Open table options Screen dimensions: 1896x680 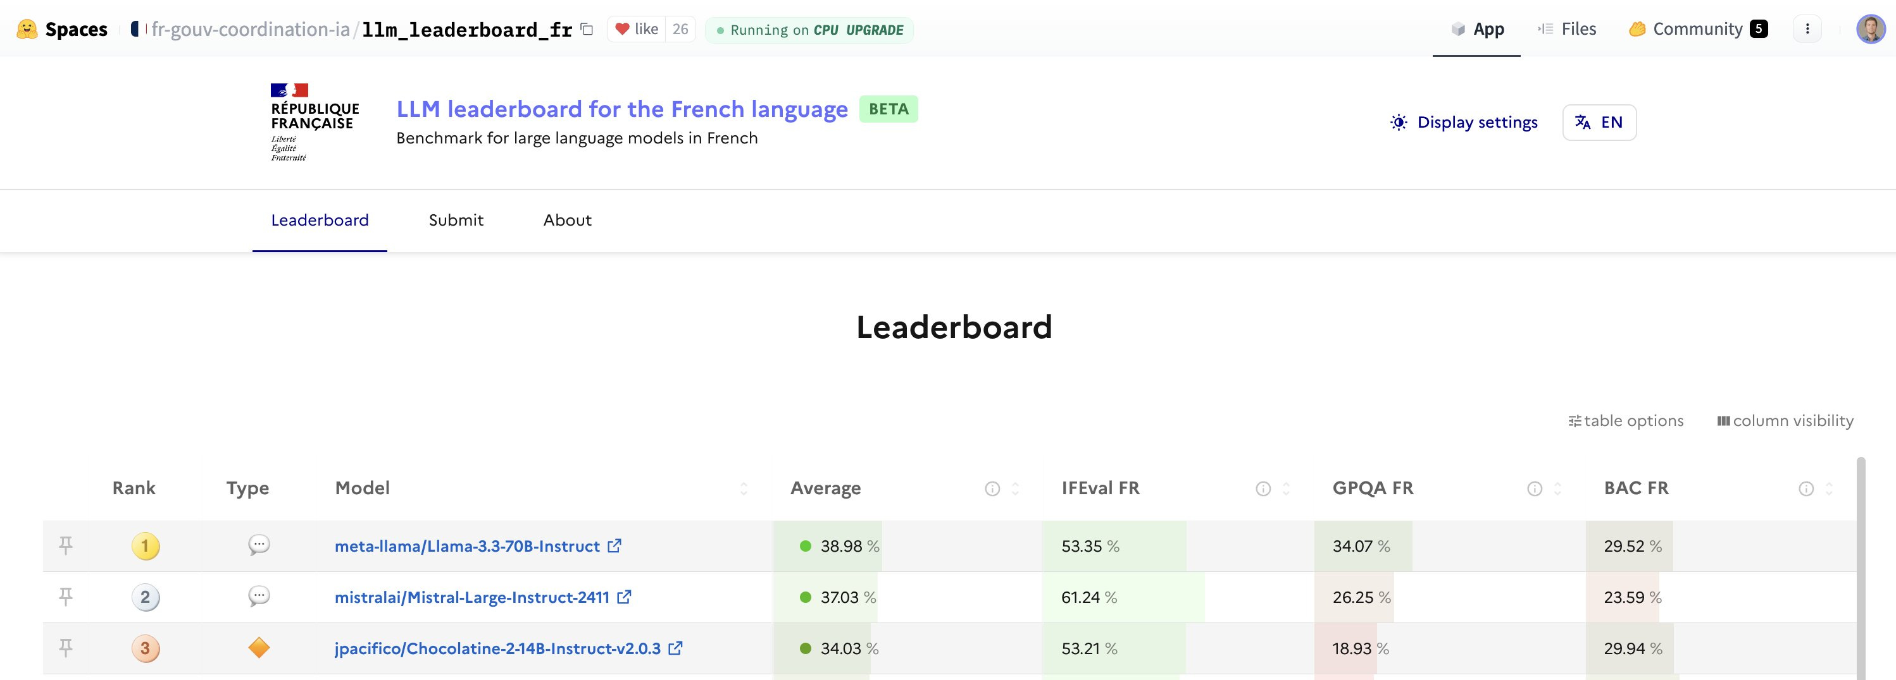(x=1625, y=420)
